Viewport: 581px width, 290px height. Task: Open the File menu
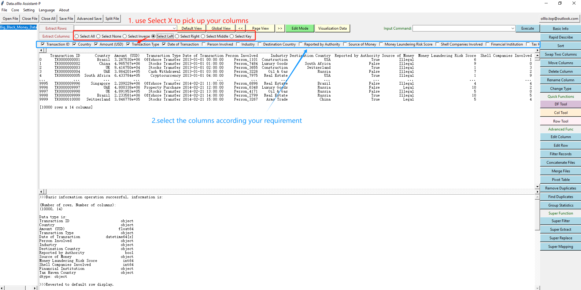coord(4,10)
